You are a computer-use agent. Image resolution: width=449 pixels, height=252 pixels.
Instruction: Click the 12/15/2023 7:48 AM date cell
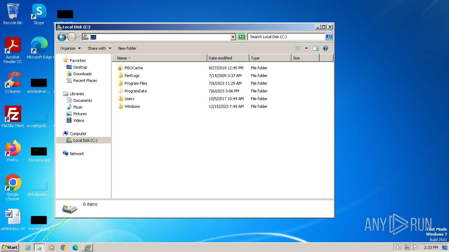226,106
